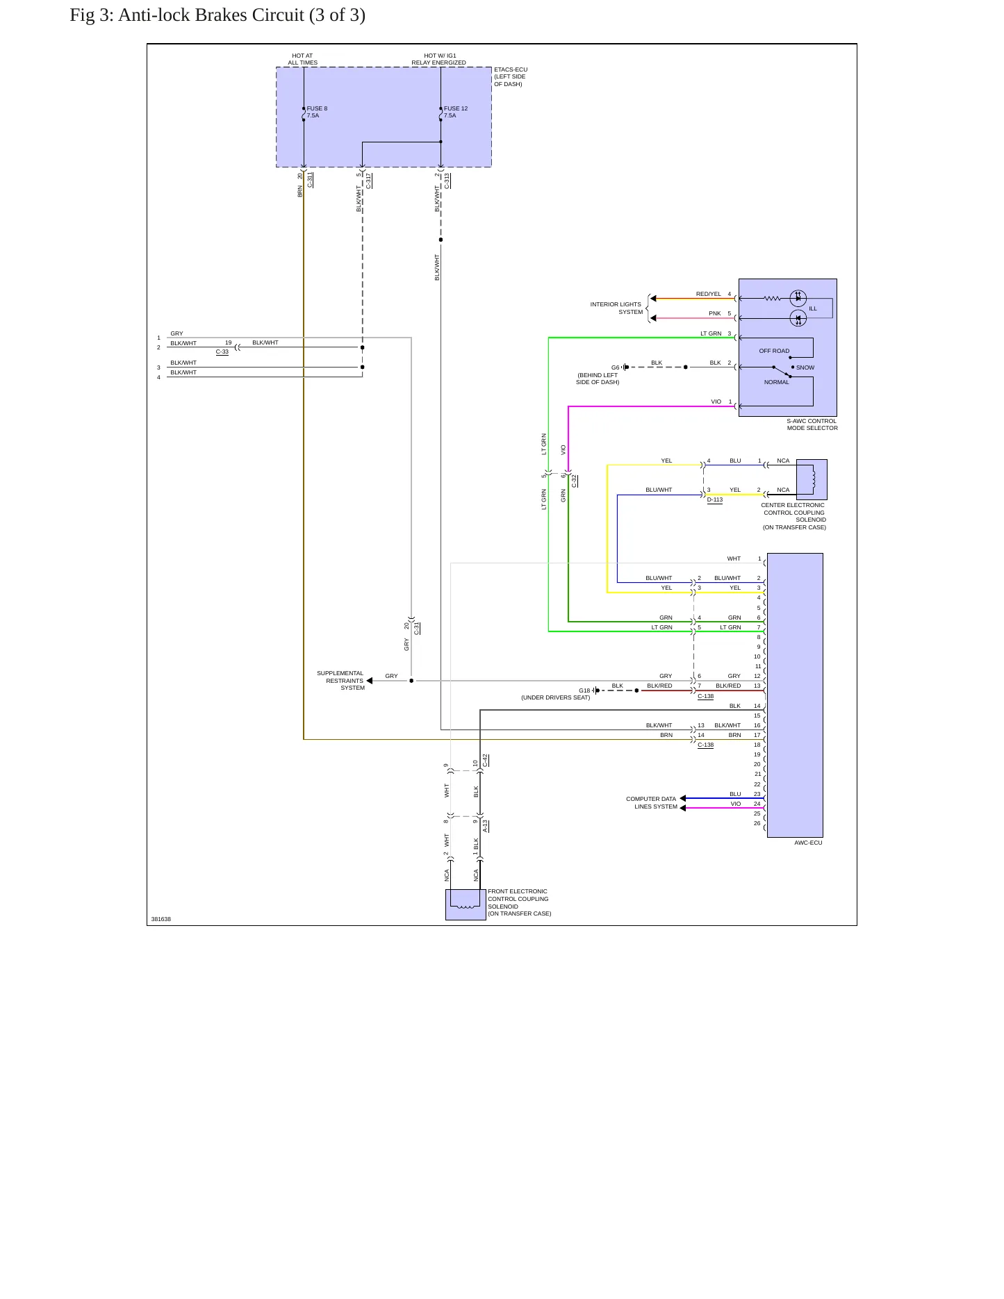This screenshot has width=1004, height=1299.
Task: Click 'FRONT ELECTRONIC CONTROL COUPLING SOLENOID' caption
Action: pos(520,902)
